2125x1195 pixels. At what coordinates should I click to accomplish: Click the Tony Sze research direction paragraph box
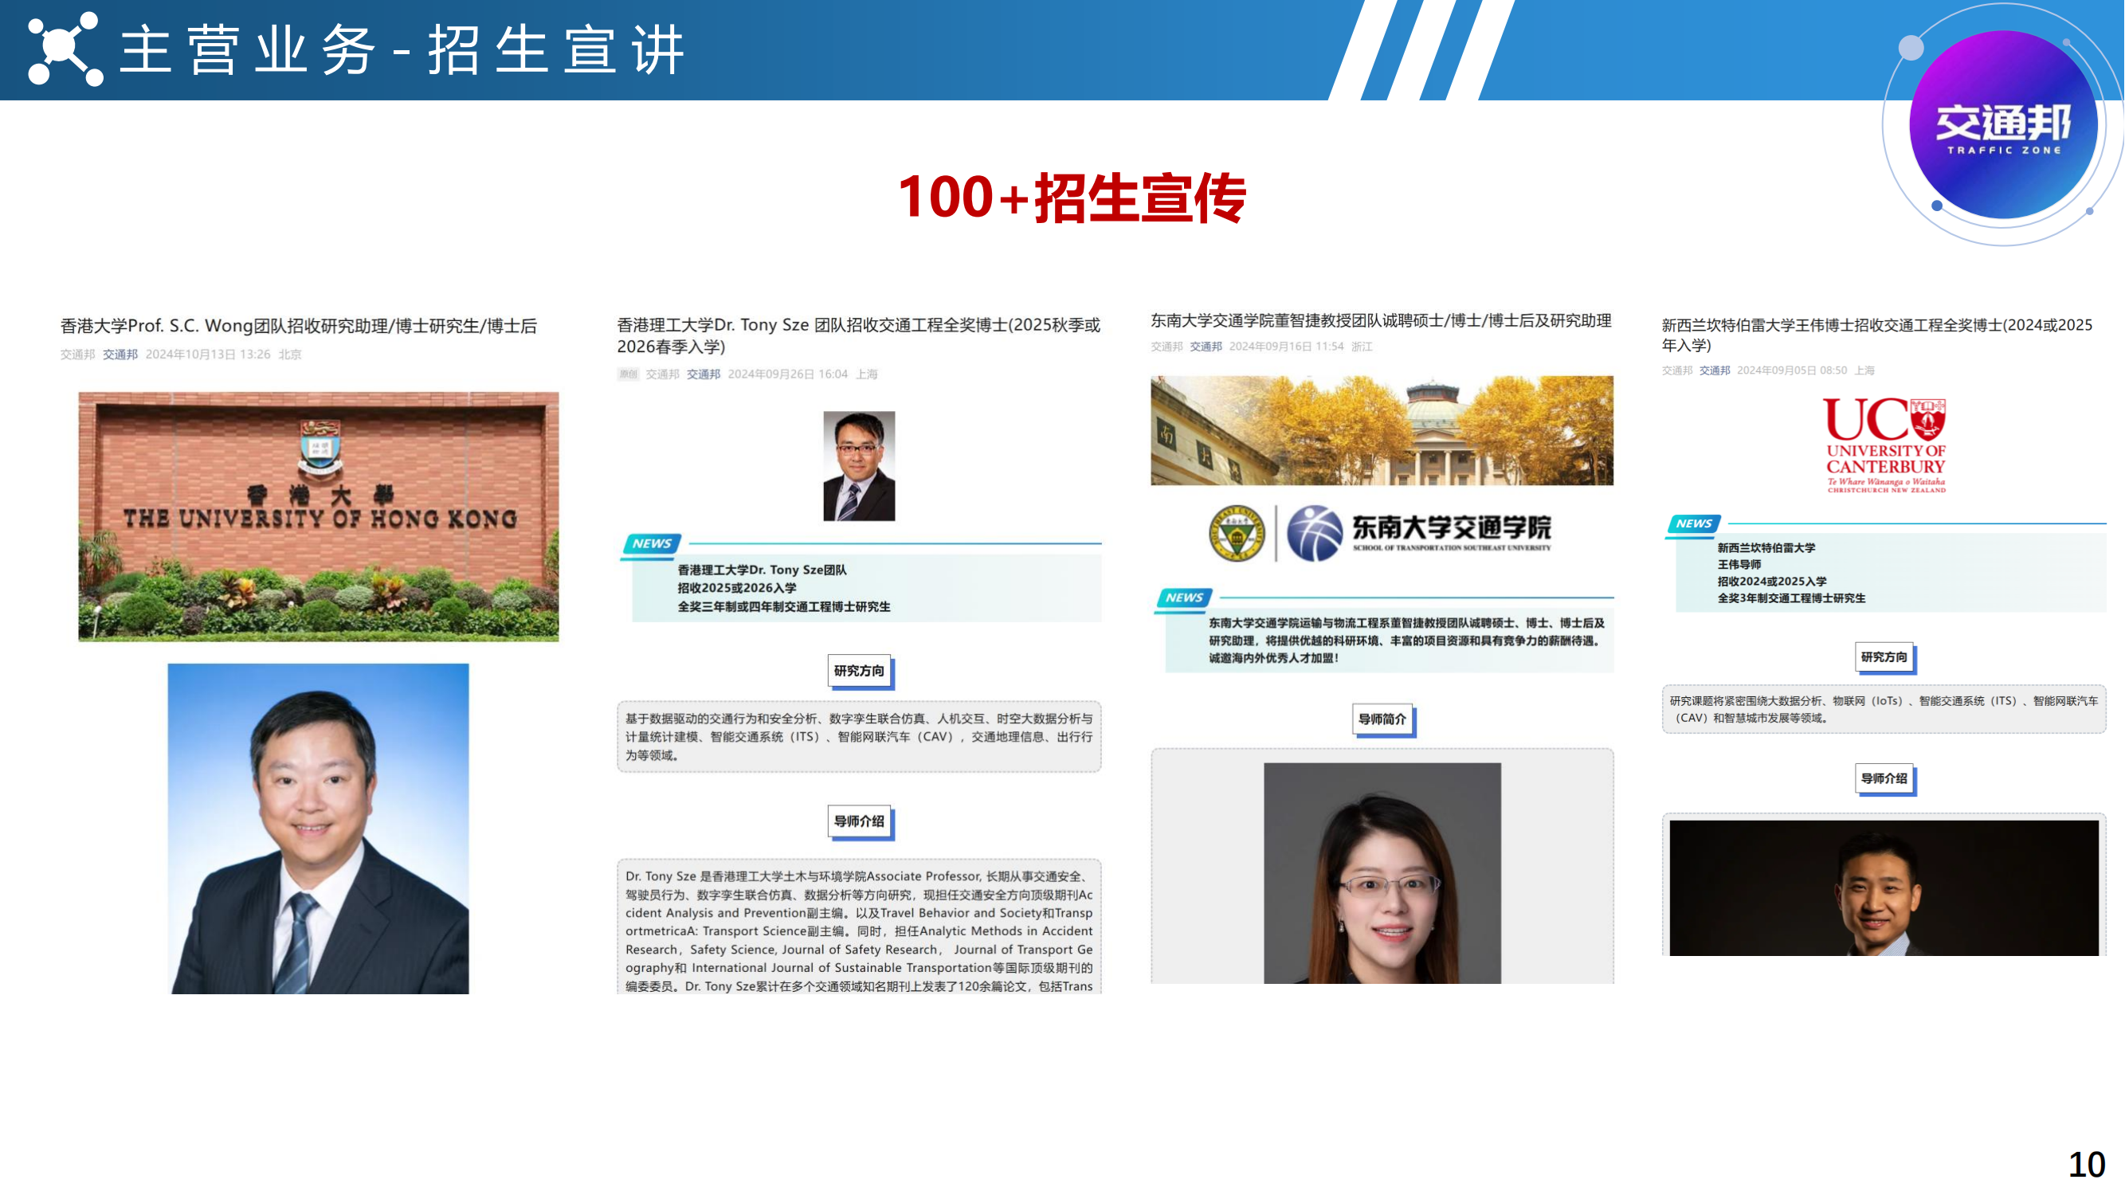859,737
